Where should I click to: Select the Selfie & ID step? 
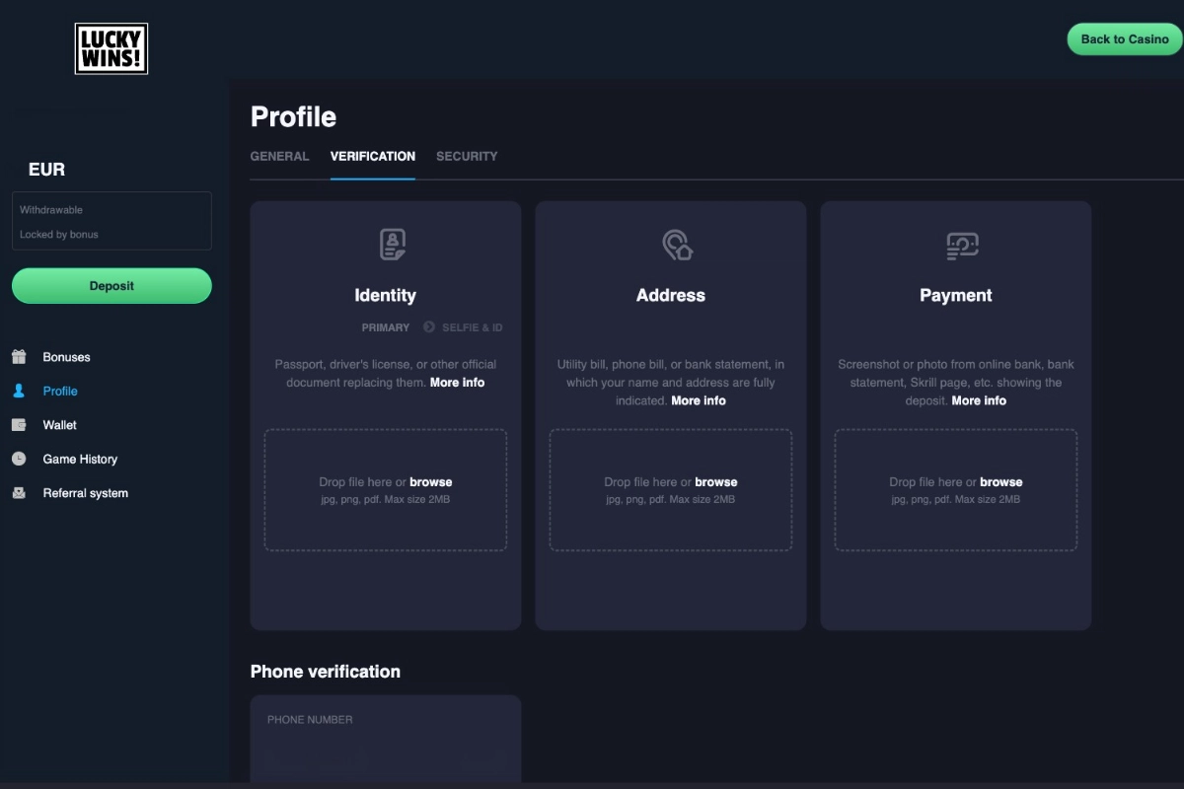click(473, 327)
